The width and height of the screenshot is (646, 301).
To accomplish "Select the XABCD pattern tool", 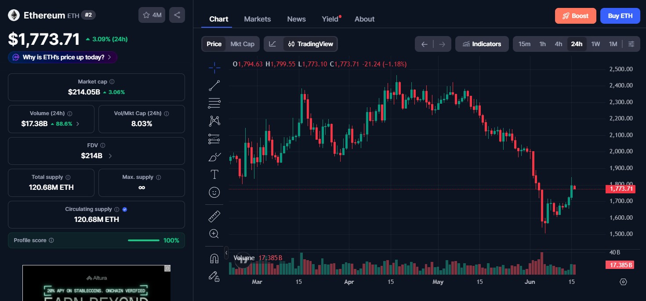I will click(214, 121).
